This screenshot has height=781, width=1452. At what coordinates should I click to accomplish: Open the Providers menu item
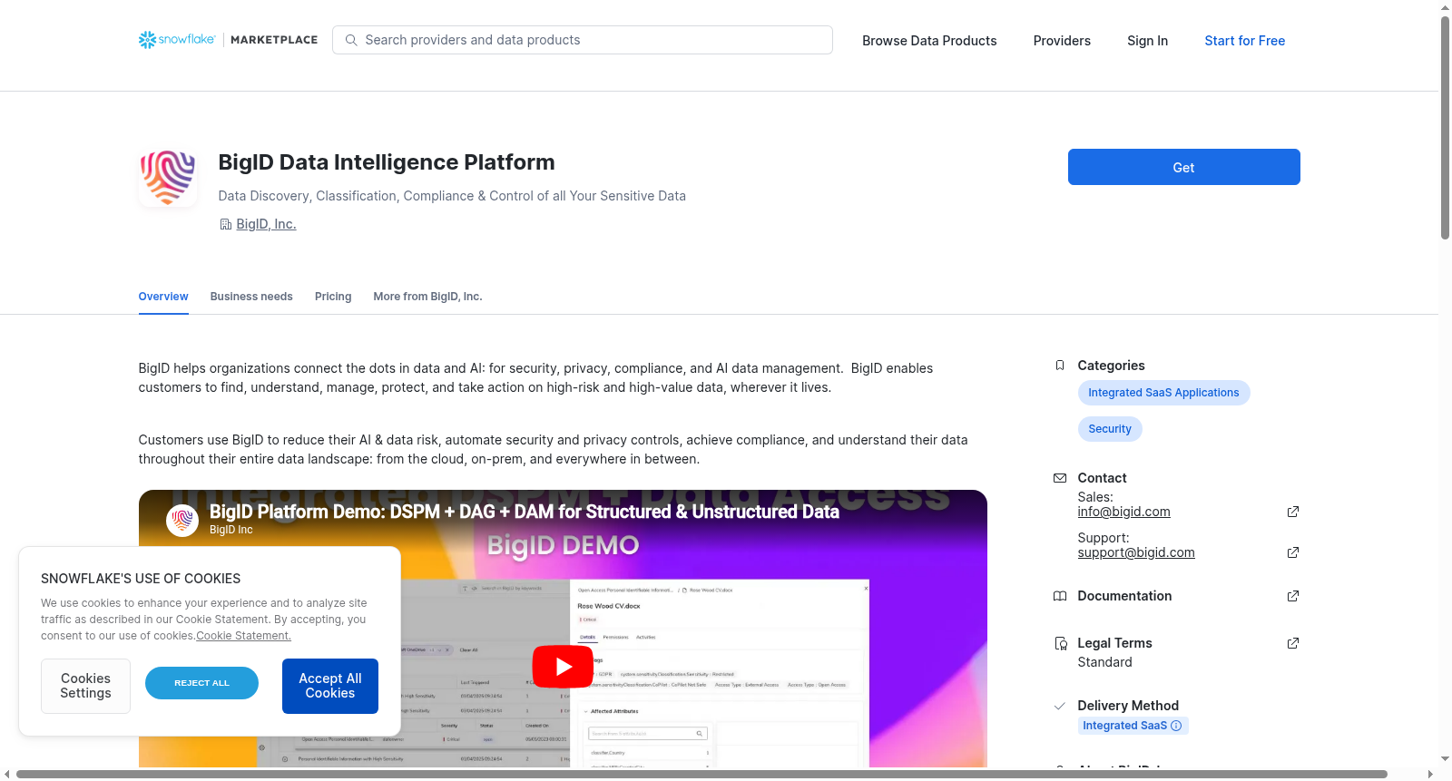click(x=1062, y=41)
